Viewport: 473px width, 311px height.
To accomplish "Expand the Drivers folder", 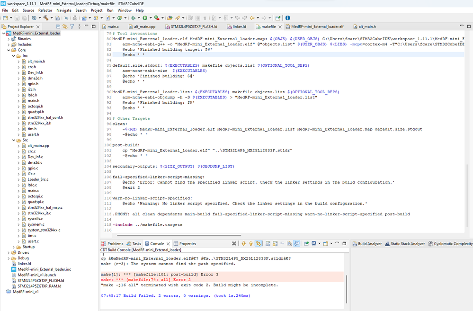I will 9,252.
